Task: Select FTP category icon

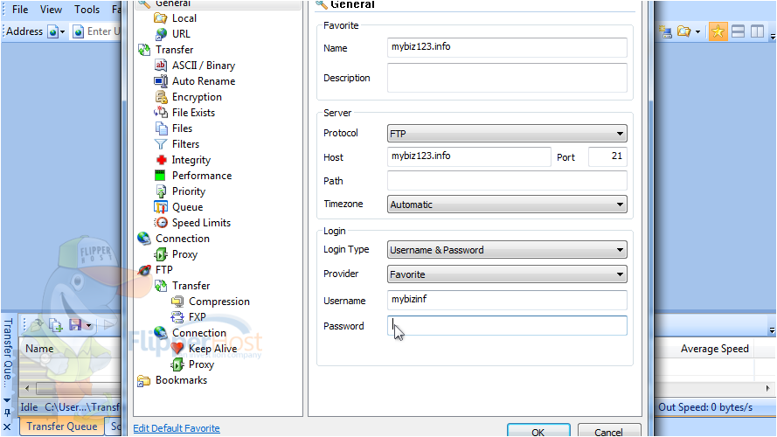Action: point(144,270)
